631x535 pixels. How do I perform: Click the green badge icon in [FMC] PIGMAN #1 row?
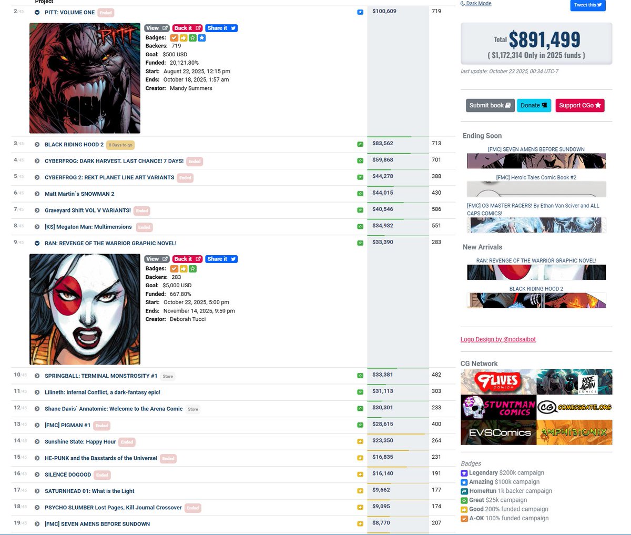click(x=360, y=425)
